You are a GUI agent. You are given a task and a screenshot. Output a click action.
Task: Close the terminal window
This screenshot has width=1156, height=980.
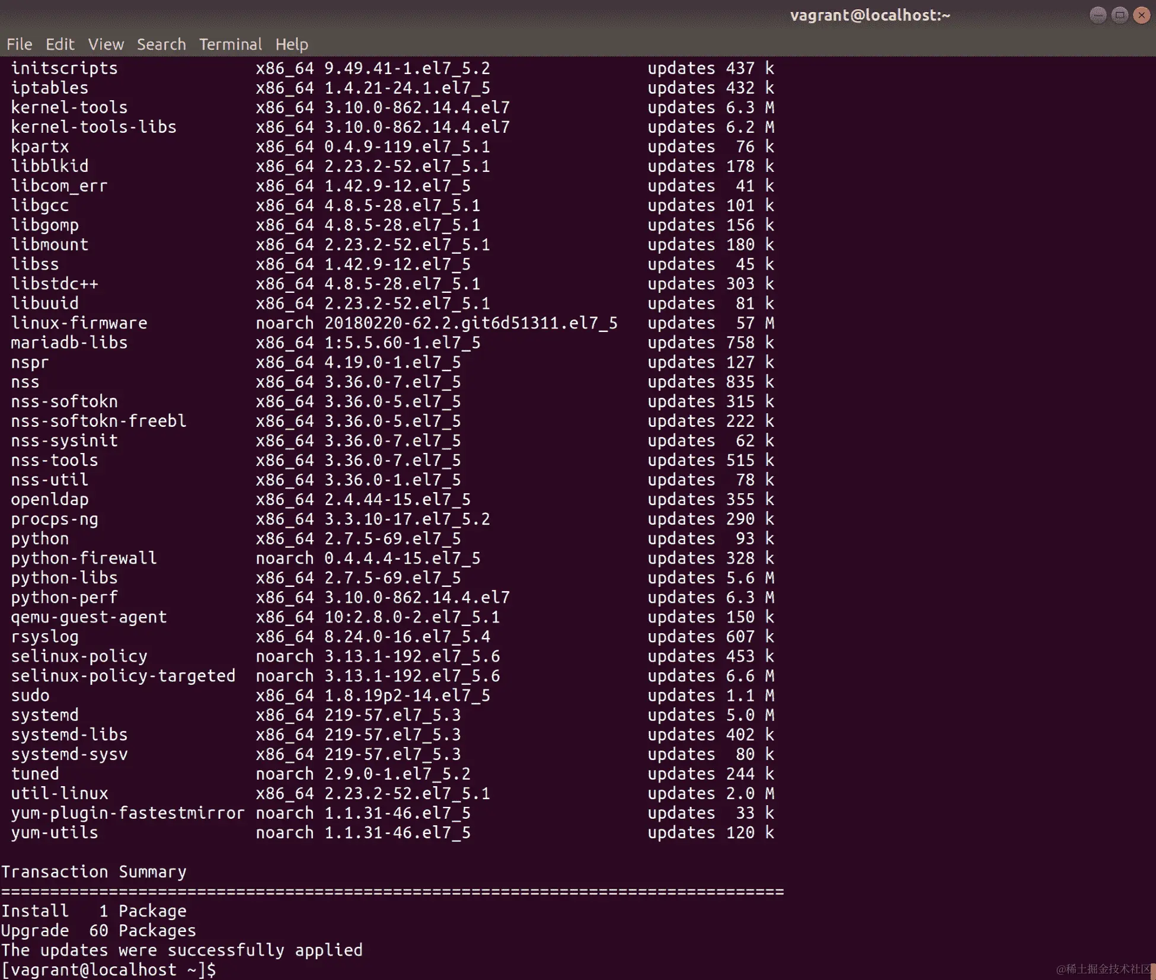click(x=1141, y=15)
